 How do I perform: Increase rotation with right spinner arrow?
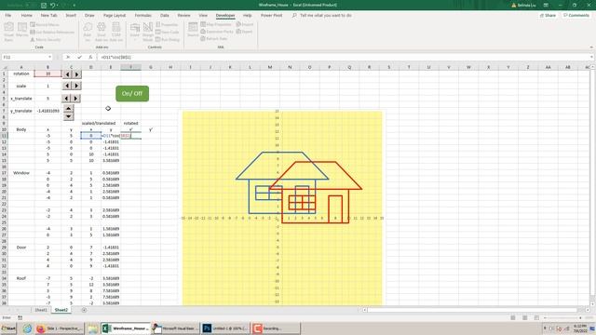pyautogui.click(x=76, y=74)
